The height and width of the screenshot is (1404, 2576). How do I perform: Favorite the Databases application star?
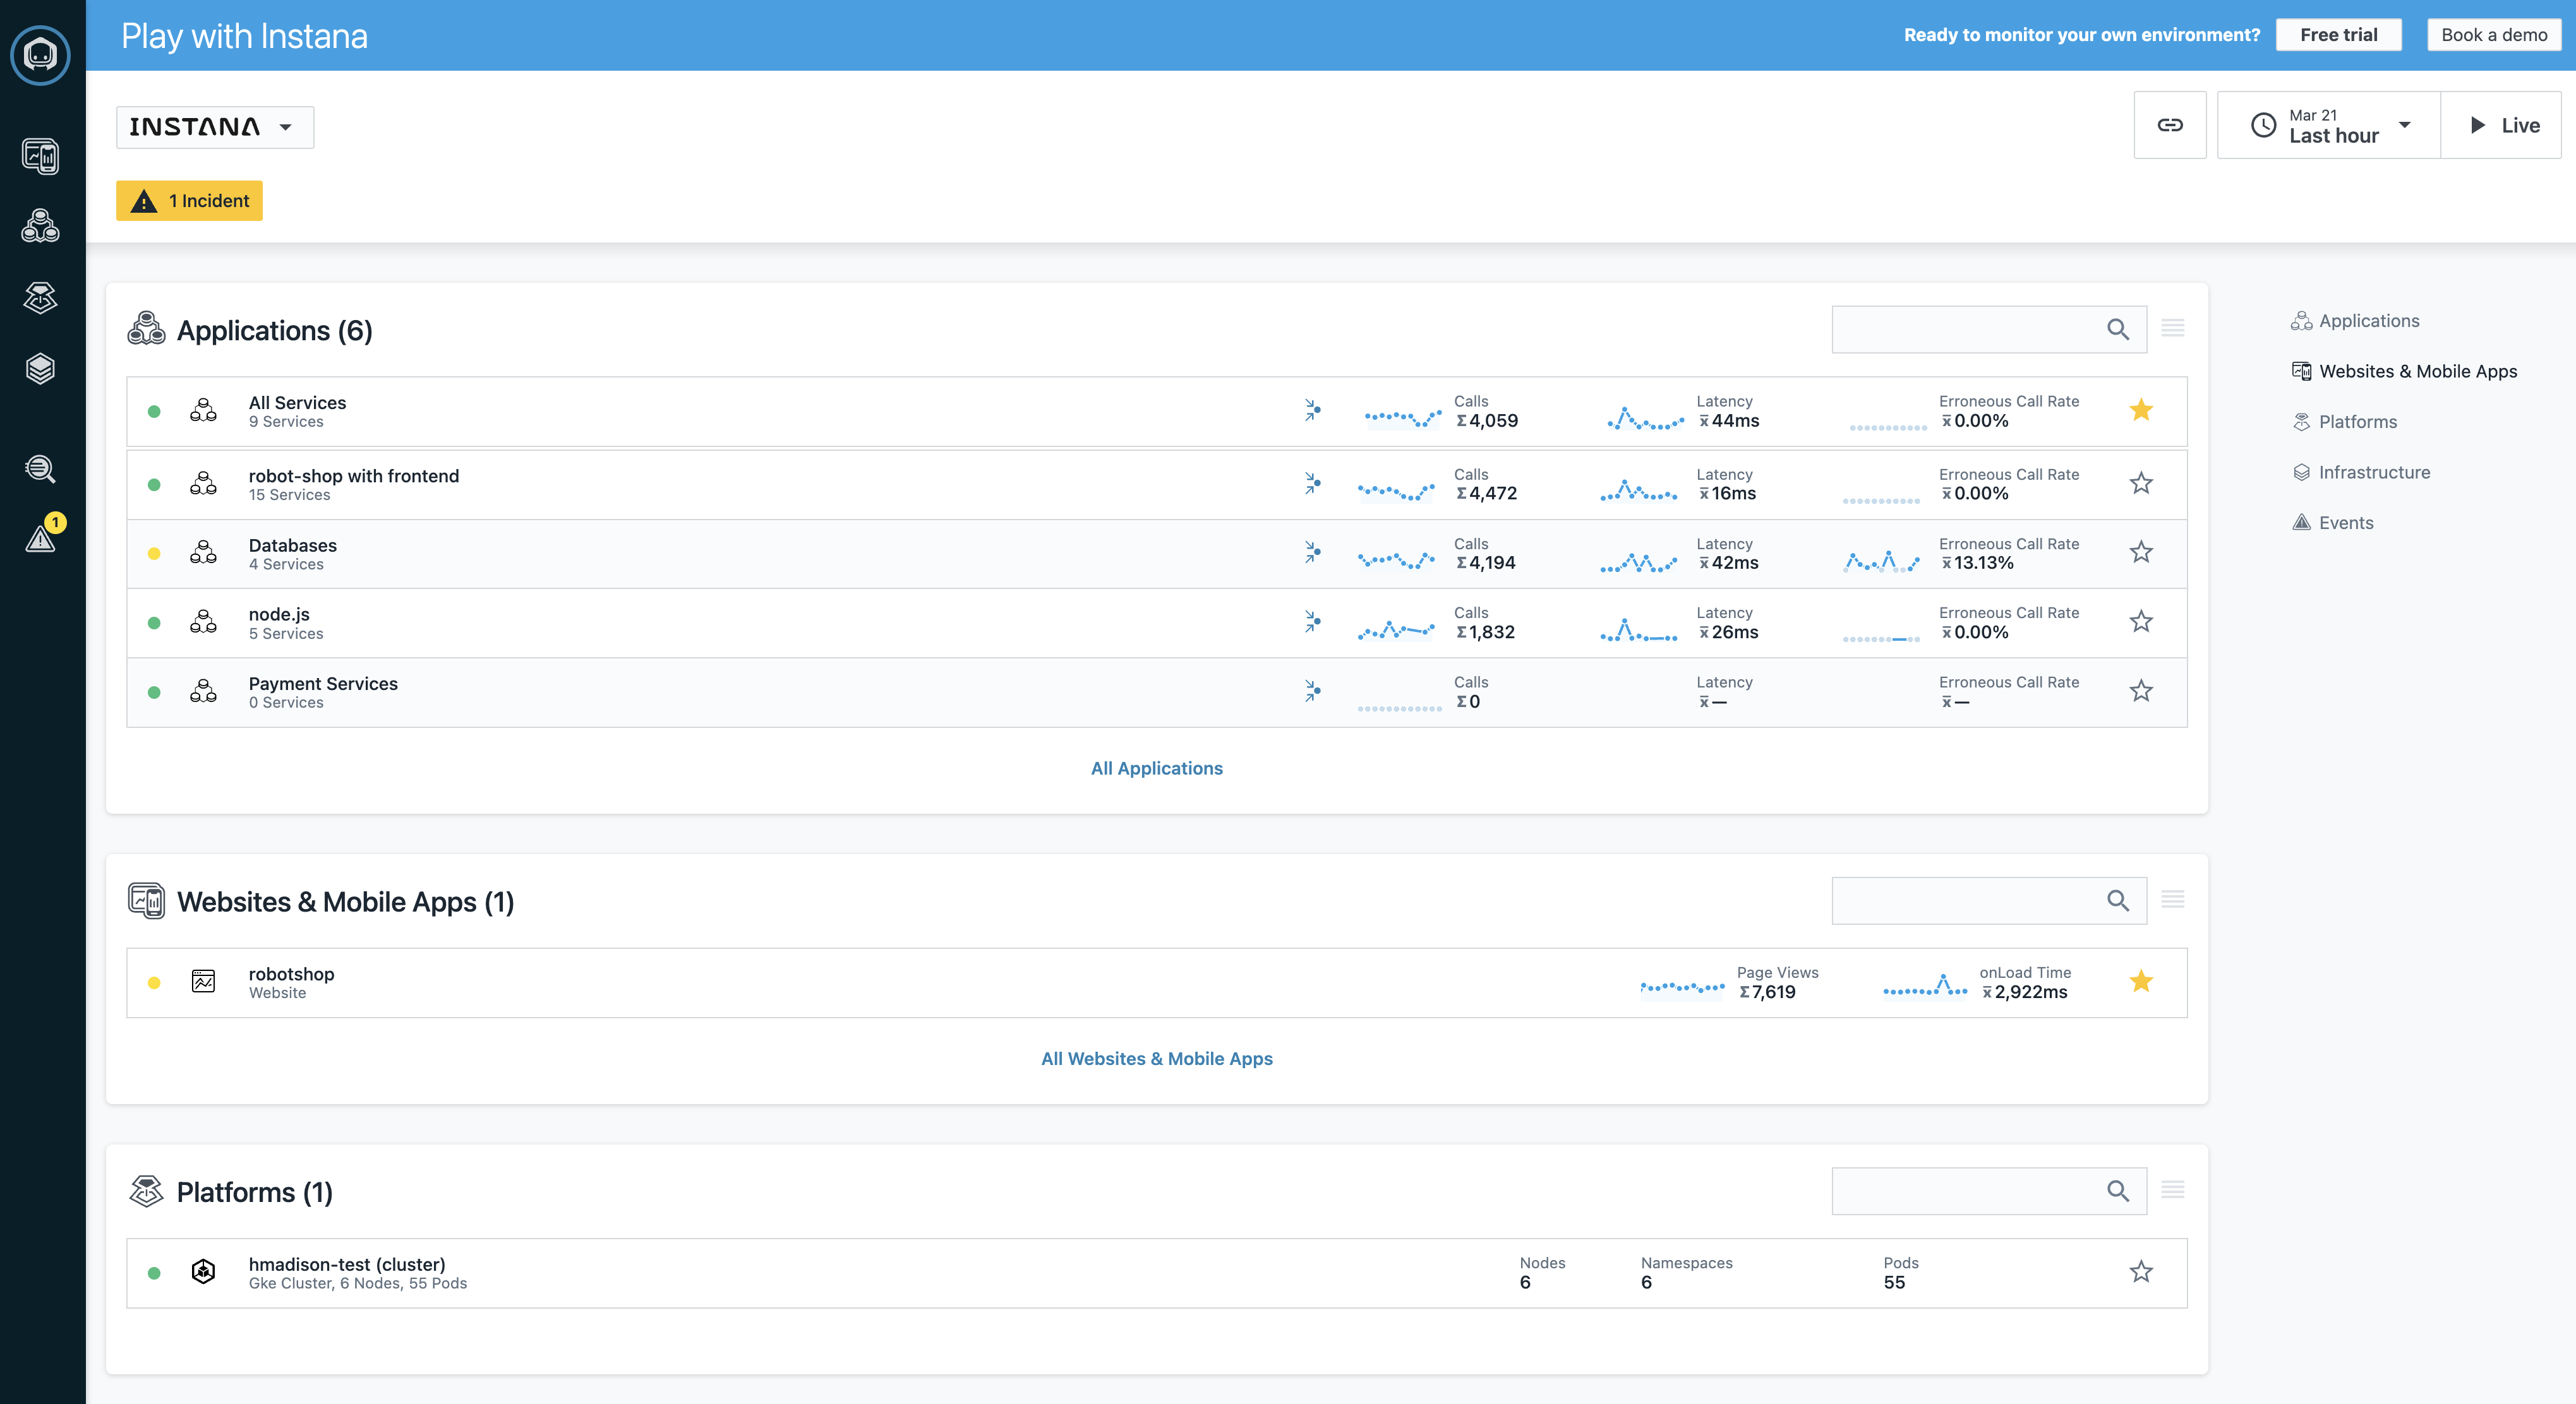pos(2140,552)
